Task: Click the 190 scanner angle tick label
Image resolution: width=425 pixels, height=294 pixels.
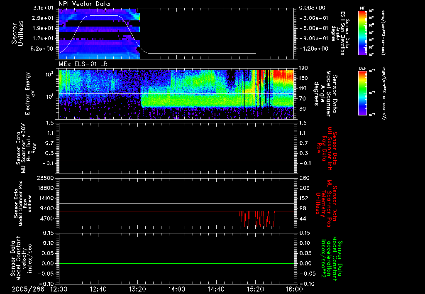Action: pos(303,68)
